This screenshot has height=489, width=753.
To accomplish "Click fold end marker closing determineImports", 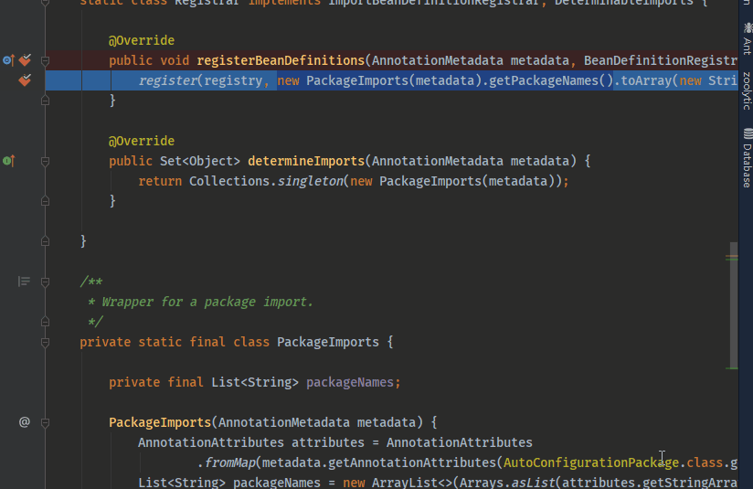I will [45, 201].
